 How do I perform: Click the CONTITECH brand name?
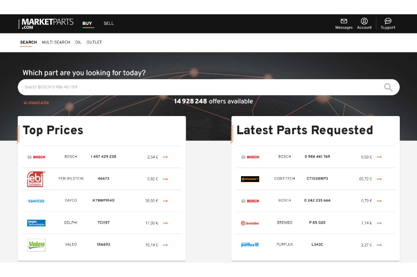click(x=285, y=179)
